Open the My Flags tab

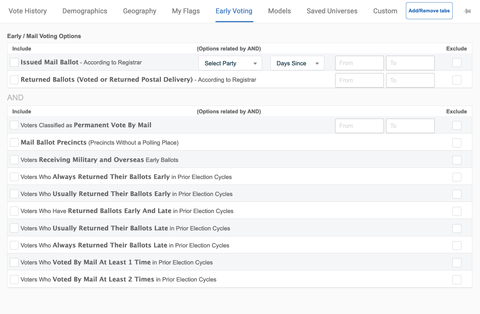186,11
